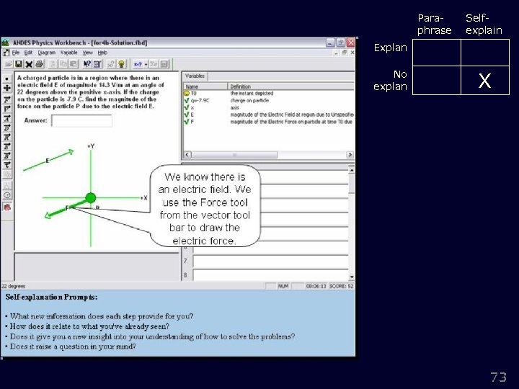Click the Name column header
This screenshot has width=519, height=389.
pyautogui.click(x=205, y=86)
